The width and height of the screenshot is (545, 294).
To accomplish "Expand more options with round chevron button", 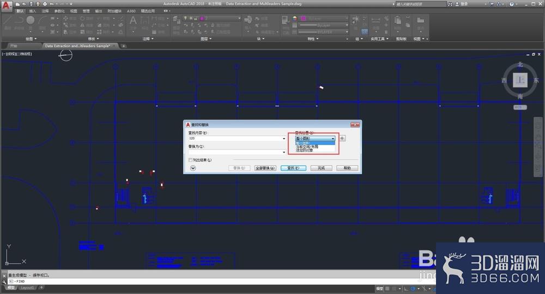I will [193, 168].
